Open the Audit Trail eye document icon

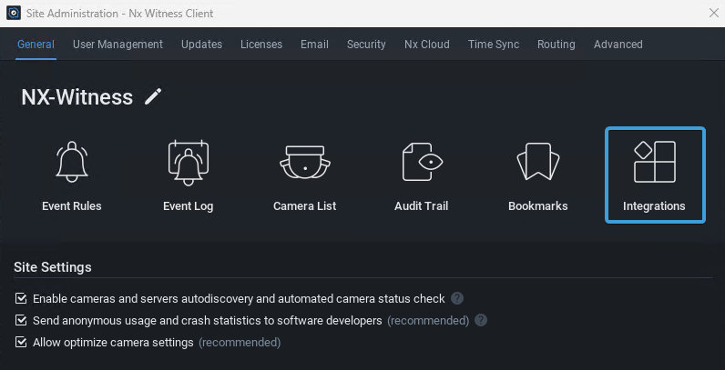click(421, 163)
